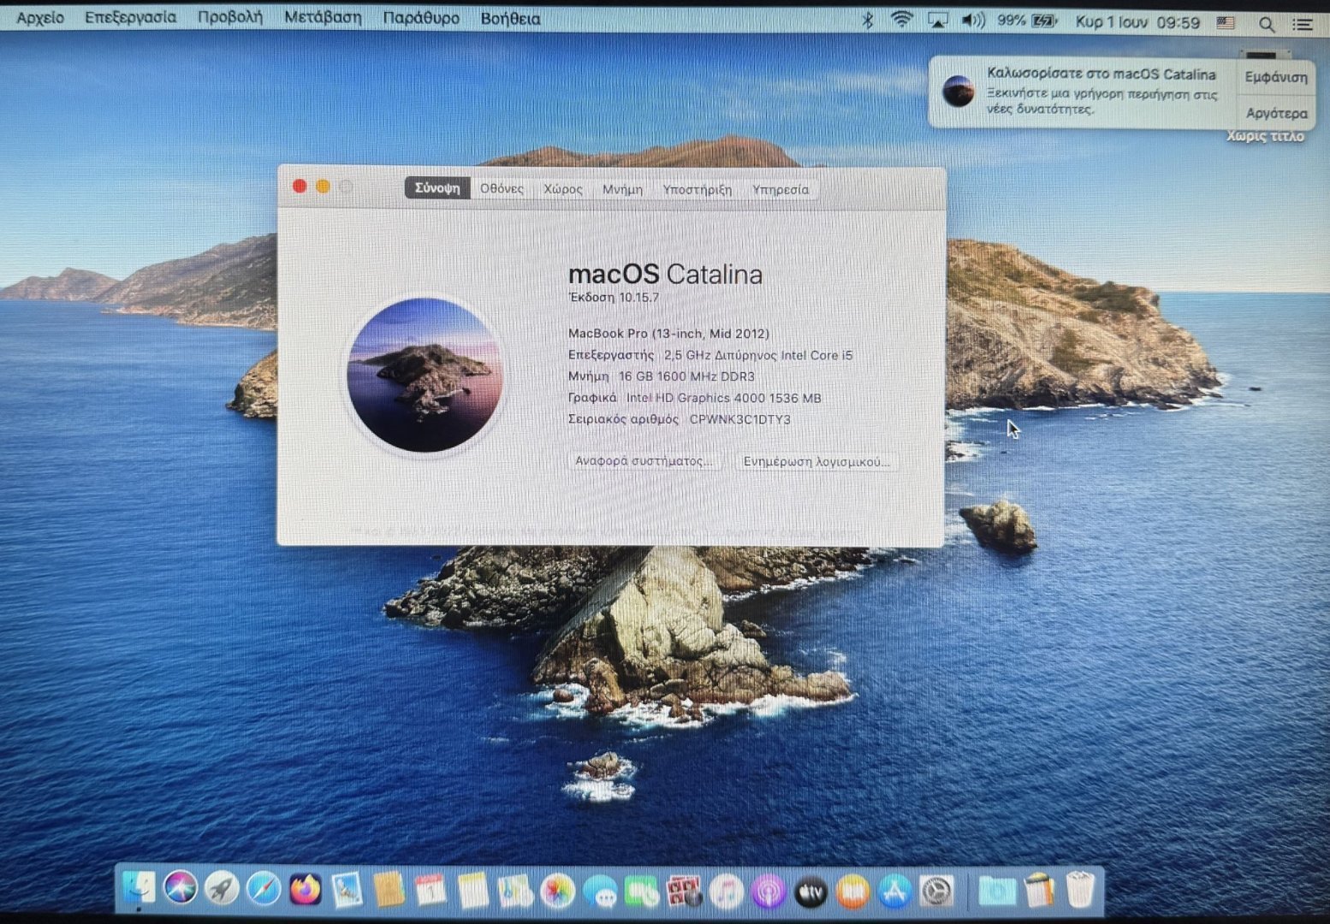Click the date and time Κυρ 1 Ιουν 09:59

pos(1138,22)
